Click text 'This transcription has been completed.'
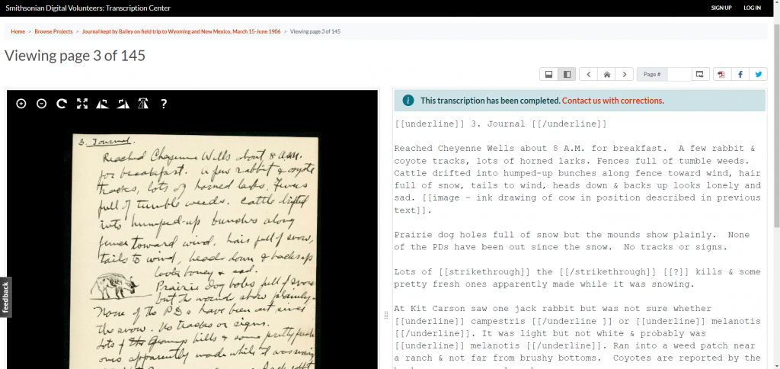The width and height of the screenshot is (780, 369). coord(491,101)
